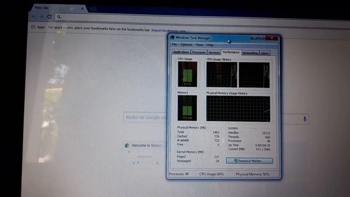This screenshot has height=197, width=350.
Task: Open the Options menu in Task Manager
Action: pyautogui.click(x=186, y=45)
